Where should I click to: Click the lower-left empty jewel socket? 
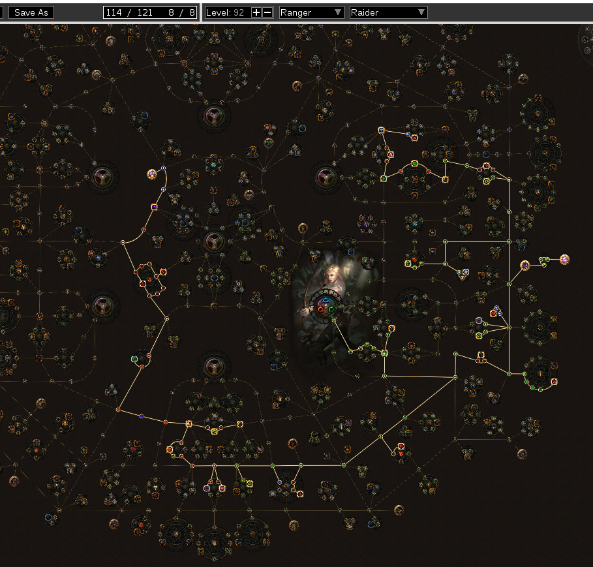tap(102, 305)
